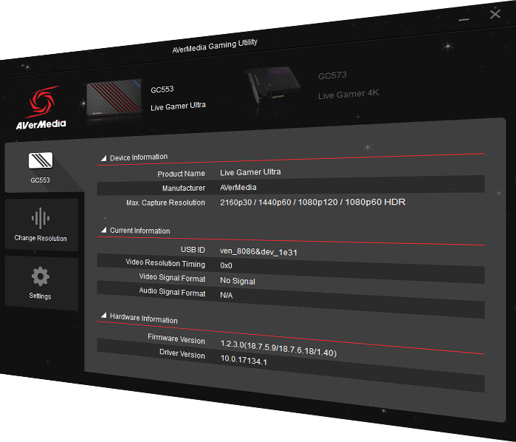The width and height of the screenshot is (516, 442).
Task: Click the Video Resolution Timing label
Action: pyautogui.click(x=165, y=263)
